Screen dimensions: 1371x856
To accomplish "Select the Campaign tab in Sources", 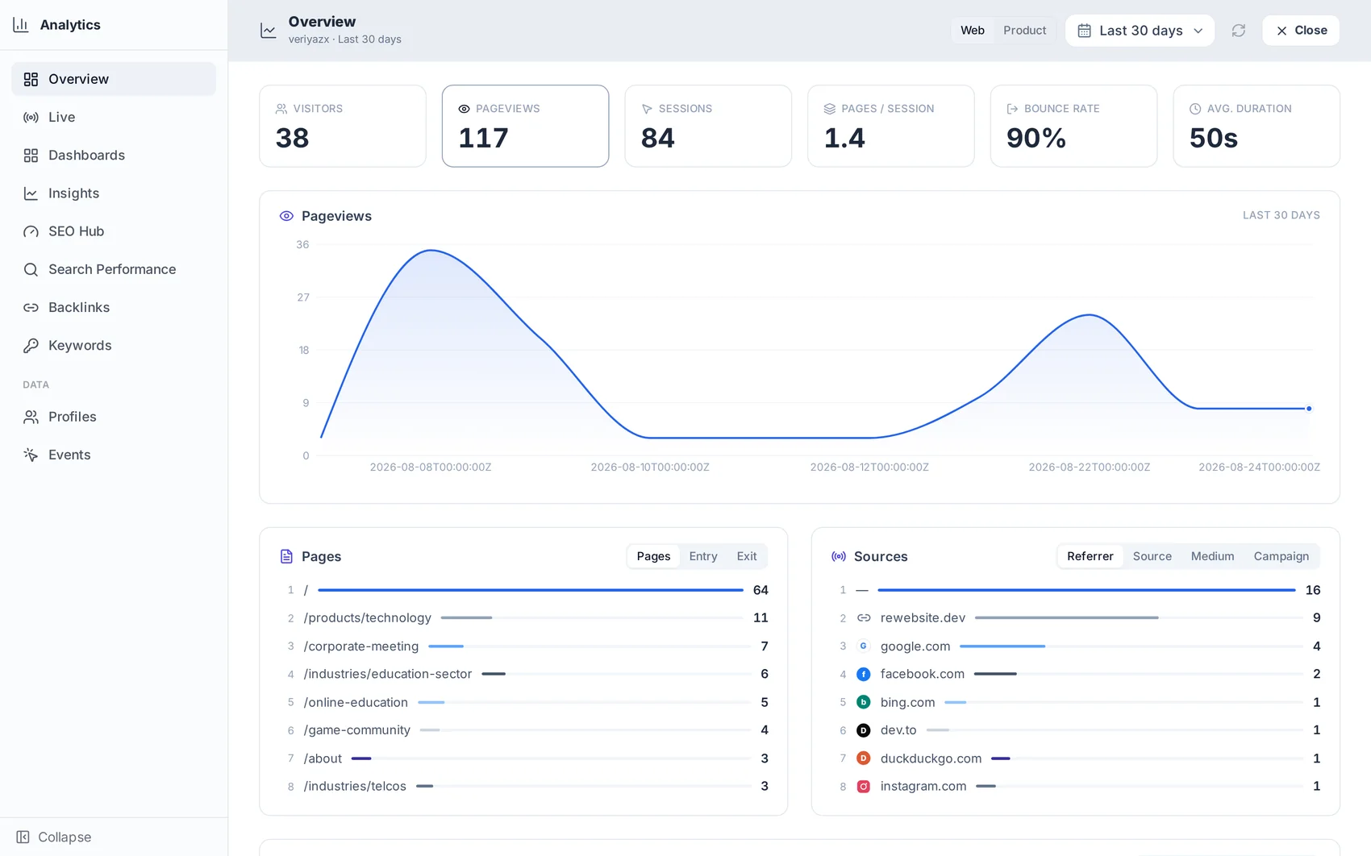I will click(1281, 556).
